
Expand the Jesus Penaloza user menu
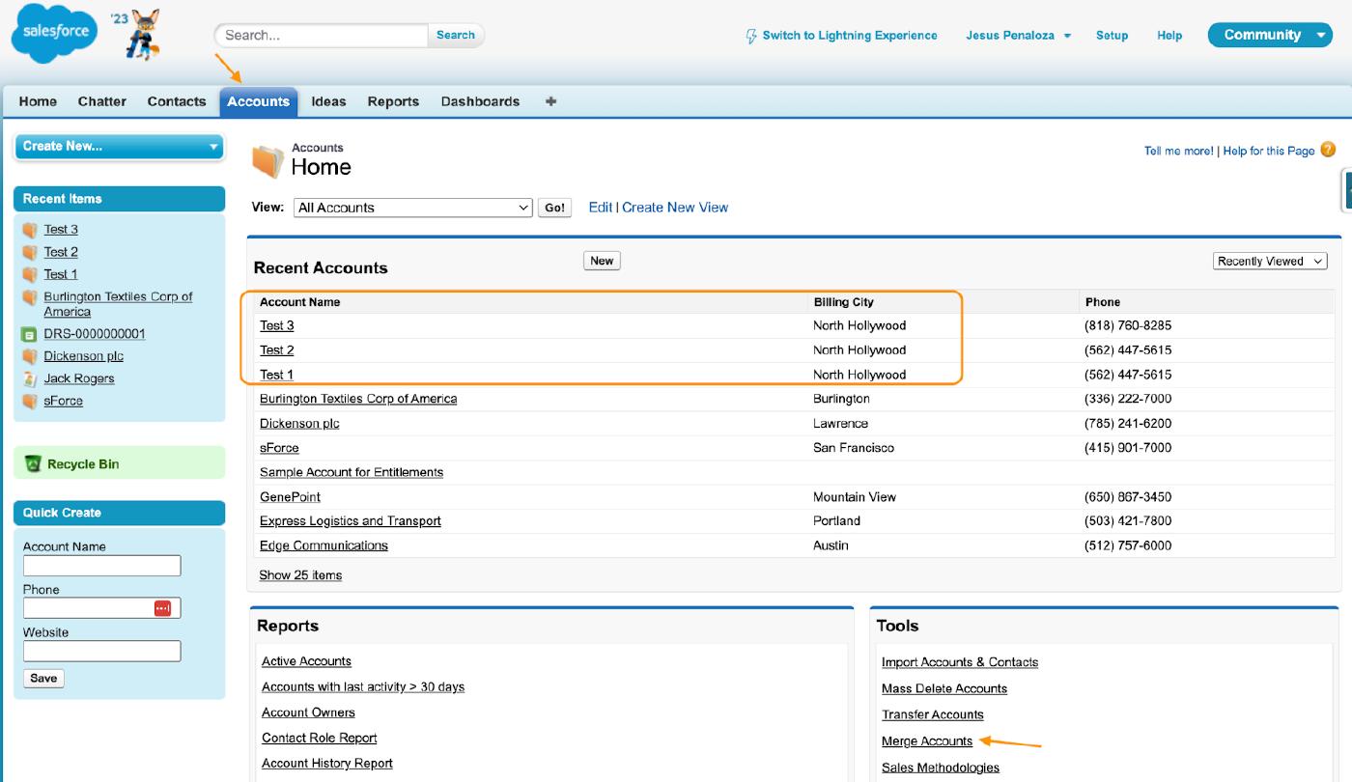1067,36
